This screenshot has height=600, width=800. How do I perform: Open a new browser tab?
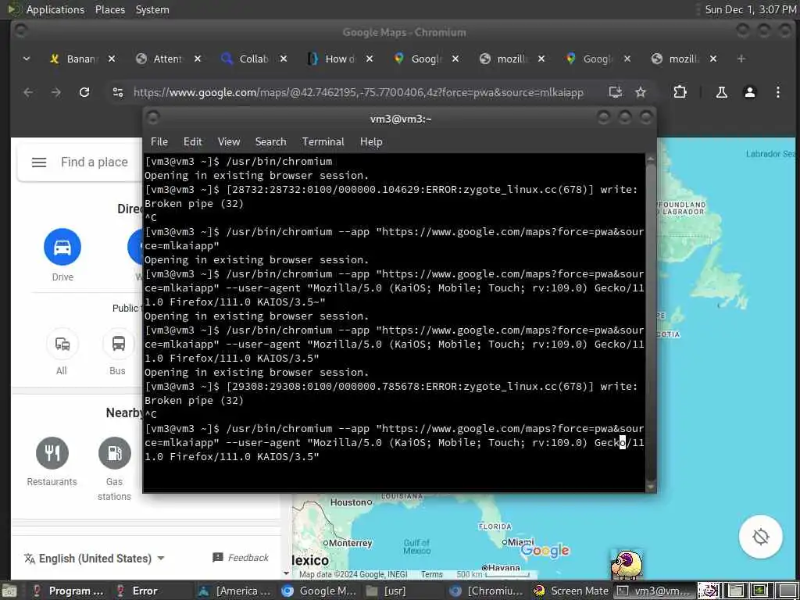[741, 59]
